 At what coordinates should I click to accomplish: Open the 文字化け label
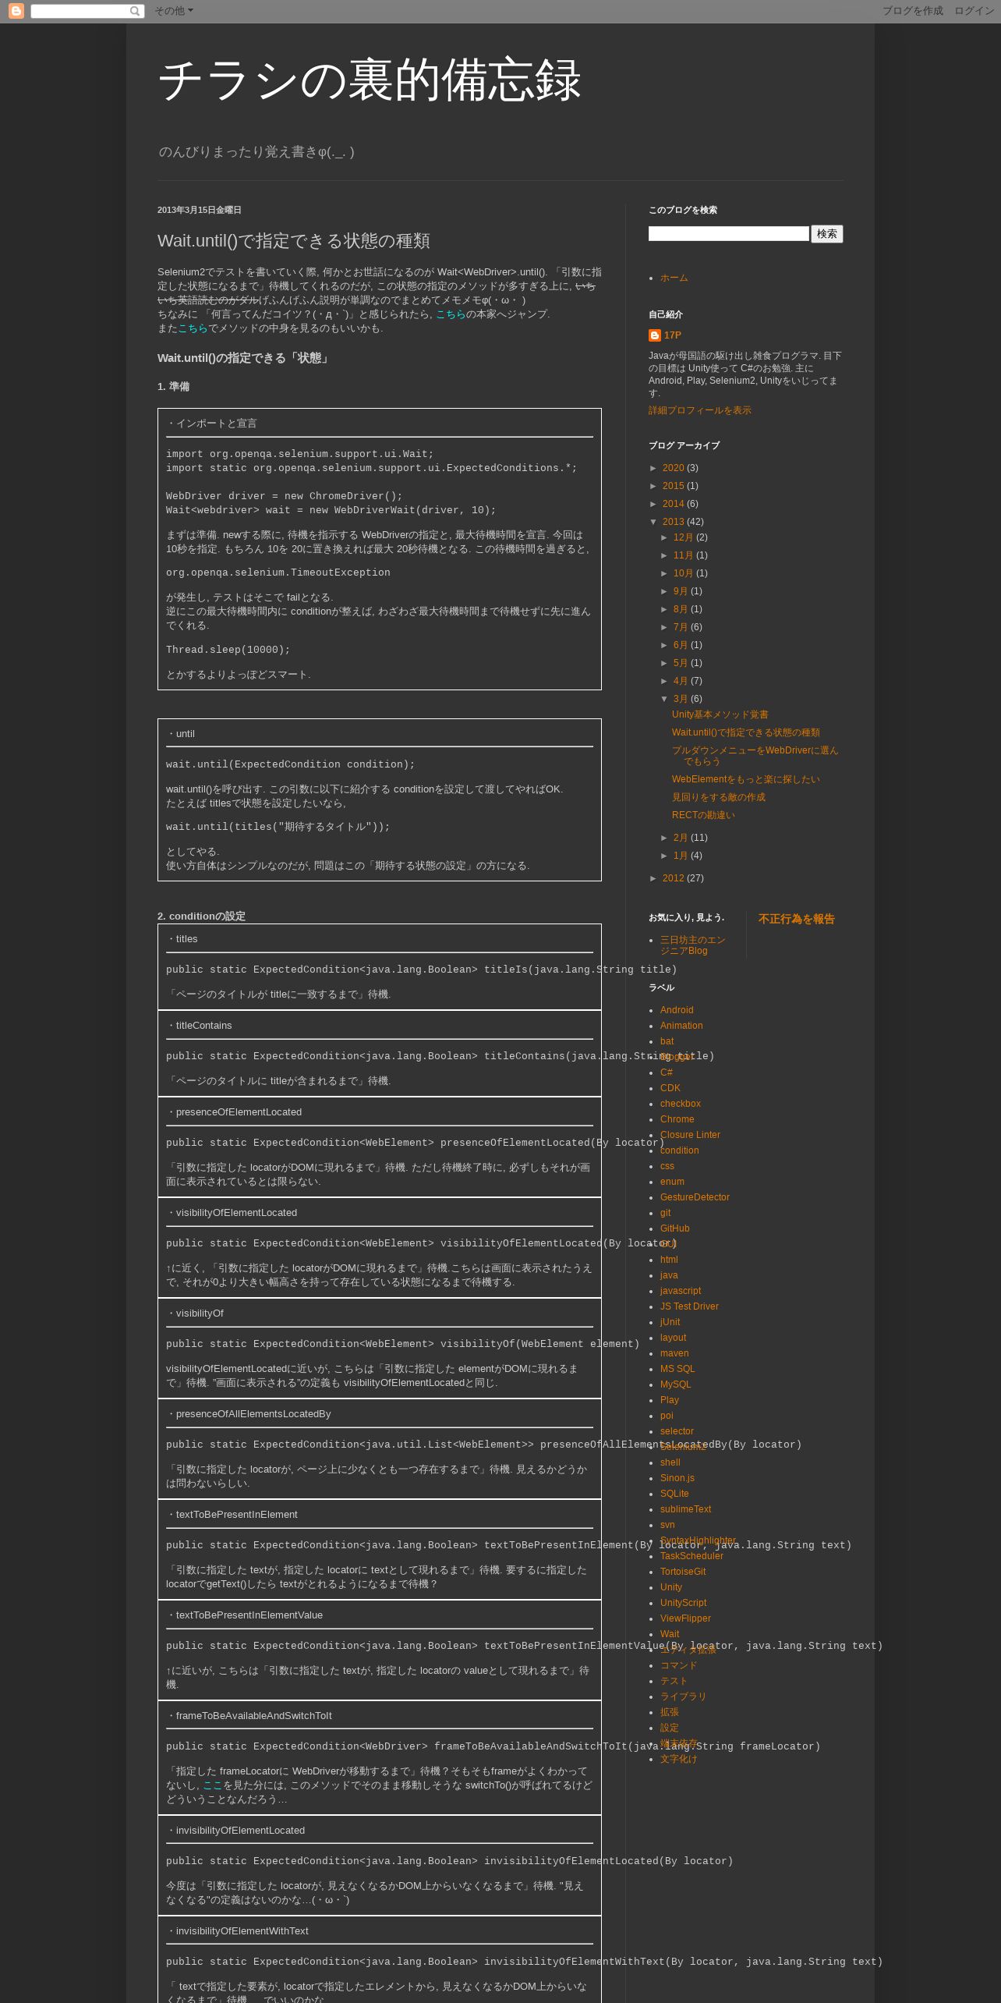coord(678,1759)
